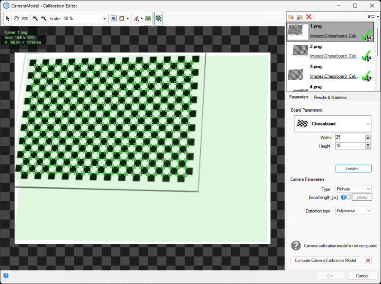Click the Locate... button
Viewport: 381px width, 284px height.
pos(354,168)
